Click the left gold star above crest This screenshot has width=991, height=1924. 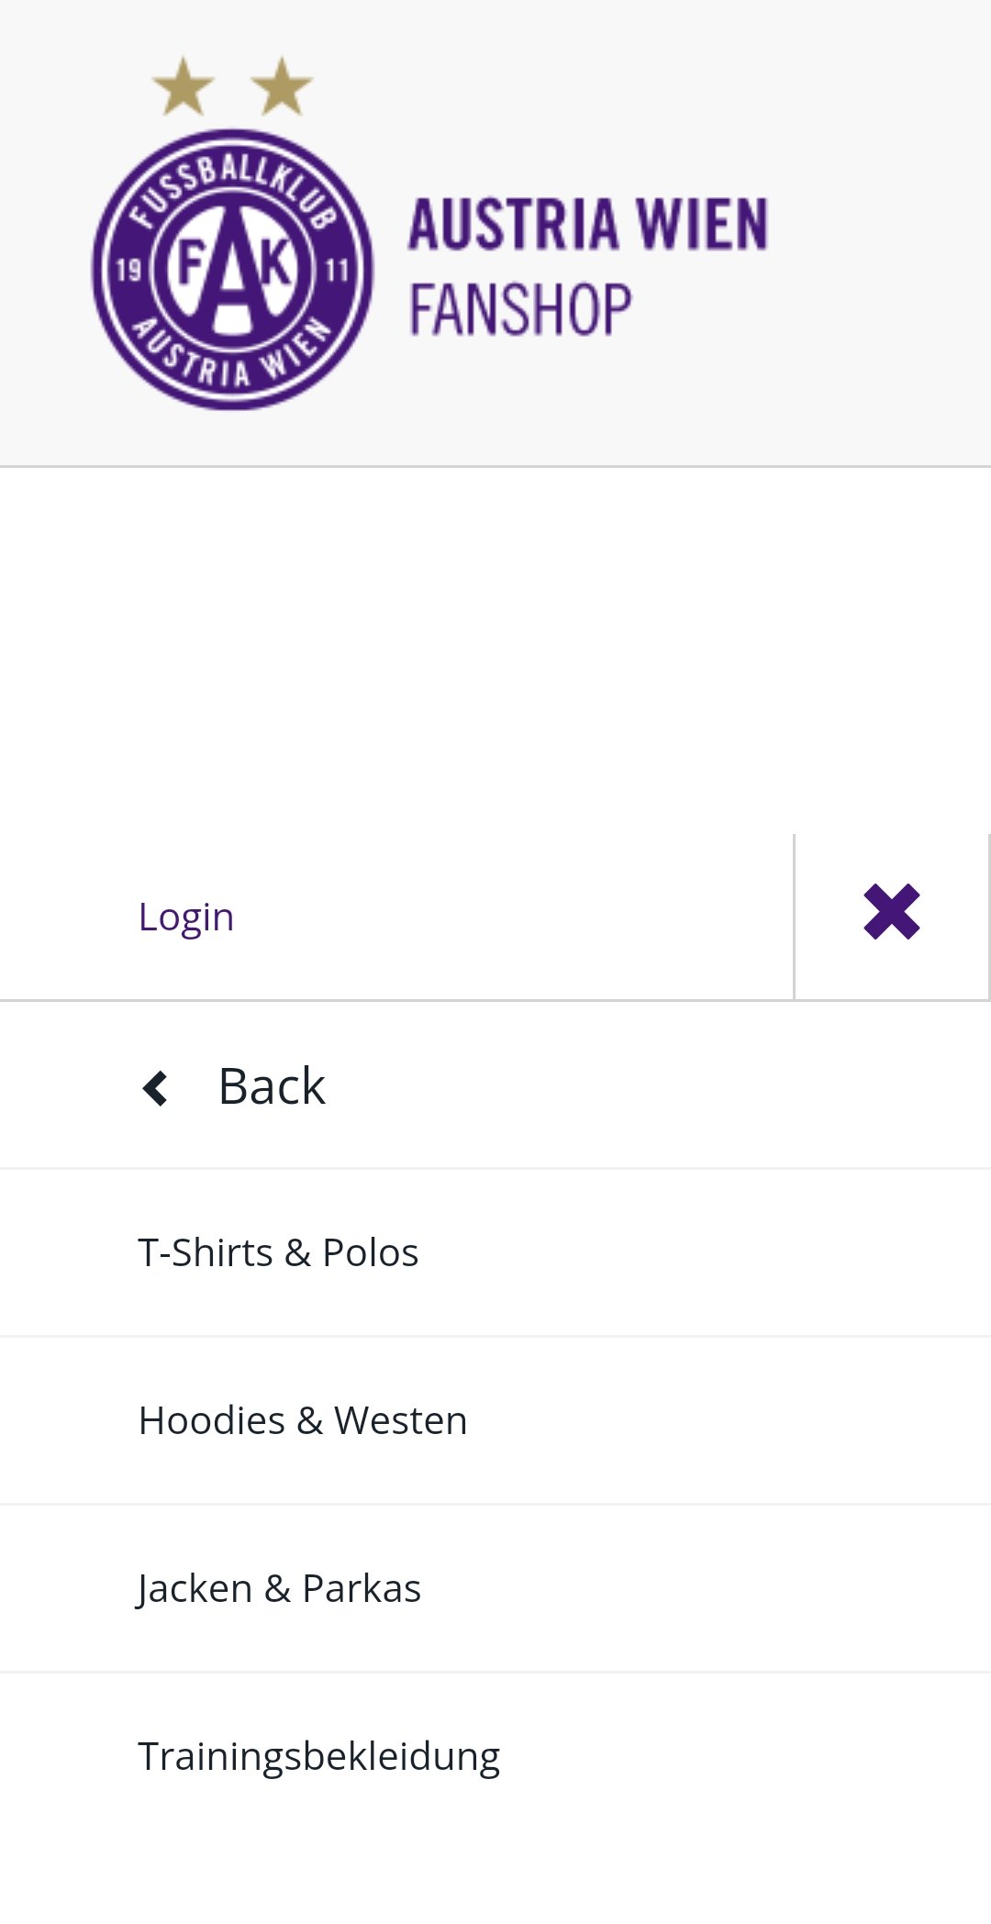pyautogui.click(x=183, y=86)
